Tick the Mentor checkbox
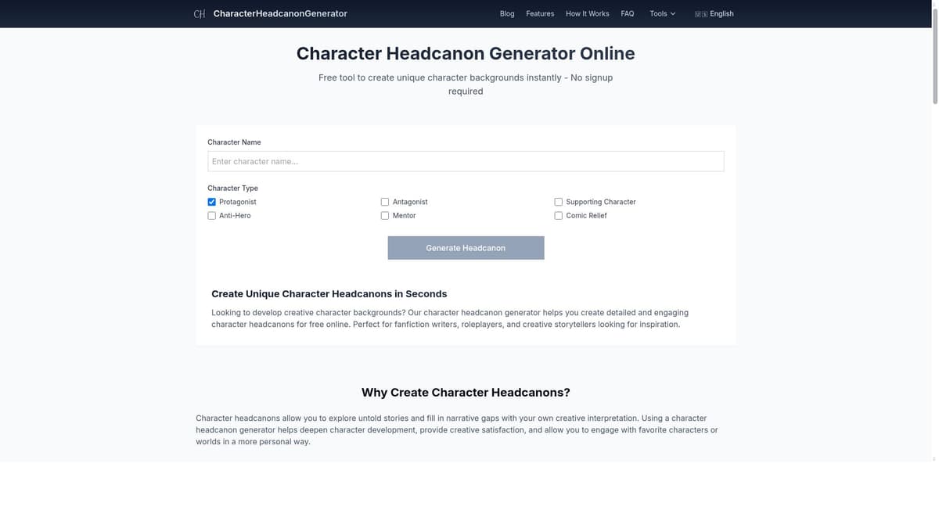The image size is (939, 528). click(x=385, y=215)
